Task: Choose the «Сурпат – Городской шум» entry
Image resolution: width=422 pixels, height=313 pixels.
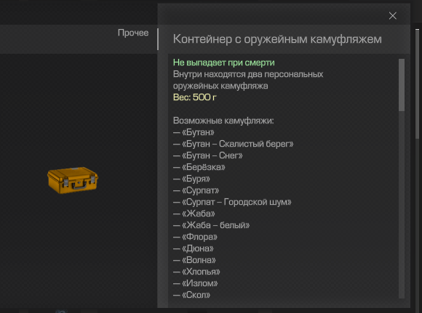Action: (x=232, y=202)
